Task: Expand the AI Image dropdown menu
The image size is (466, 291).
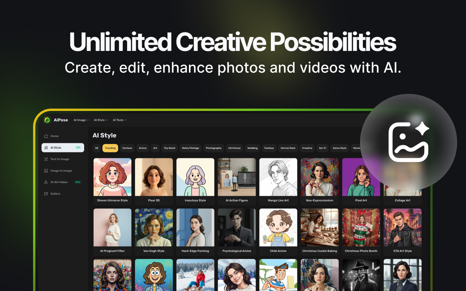Action: tap(81, 120)
